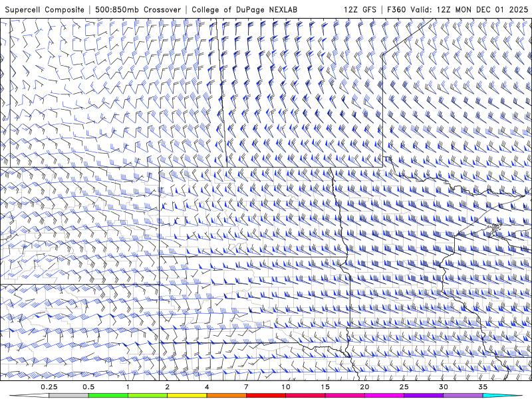Click the purple 25–30 color bar segment
Viewport: 532px width, 399px height.
tap(424, 396)
